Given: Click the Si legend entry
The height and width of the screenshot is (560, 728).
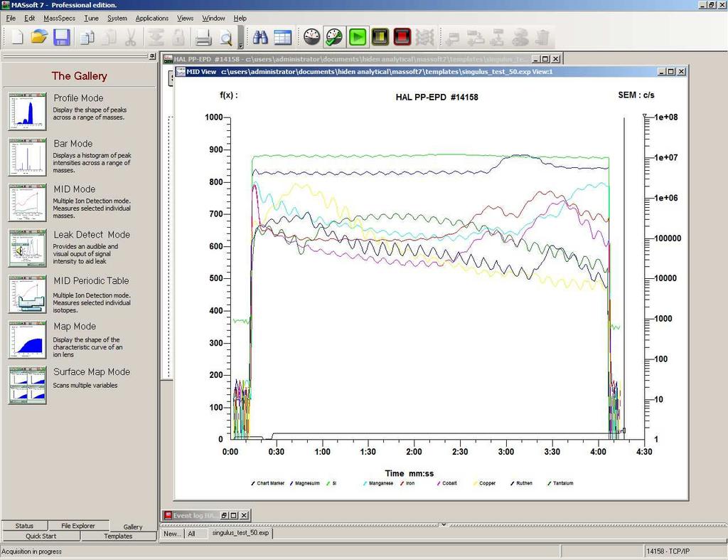Looking at the screenshot, I should pyautogui.click(x=331, y=483).
